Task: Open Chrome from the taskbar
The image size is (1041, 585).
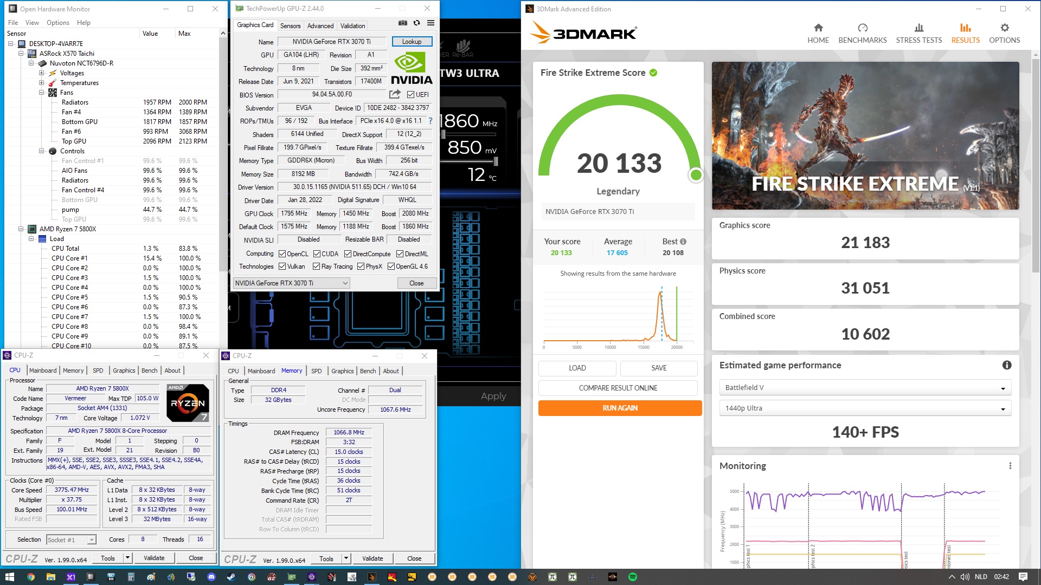Action: [31, 577]
